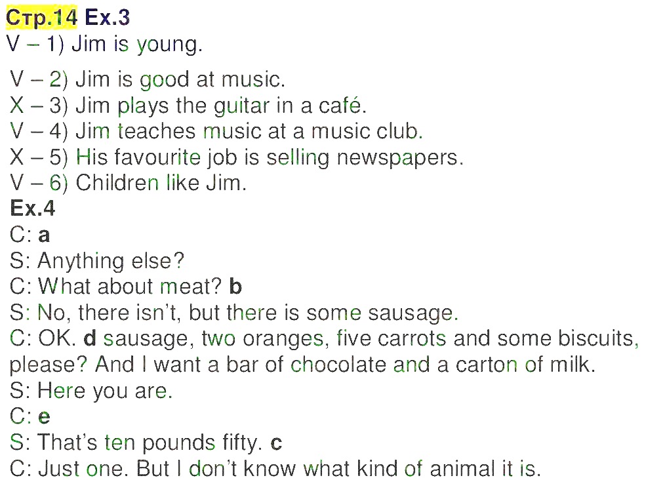665x480 pixels.
Task: Select the line 'Anything else?'
Action: (111, 261)
